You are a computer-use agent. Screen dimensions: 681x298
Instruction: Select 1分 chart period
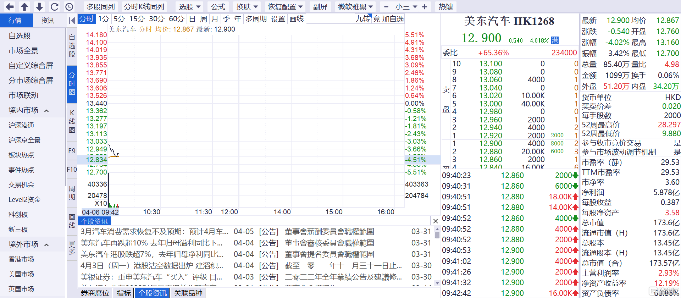pyautogui.click(x=104, y=19)
